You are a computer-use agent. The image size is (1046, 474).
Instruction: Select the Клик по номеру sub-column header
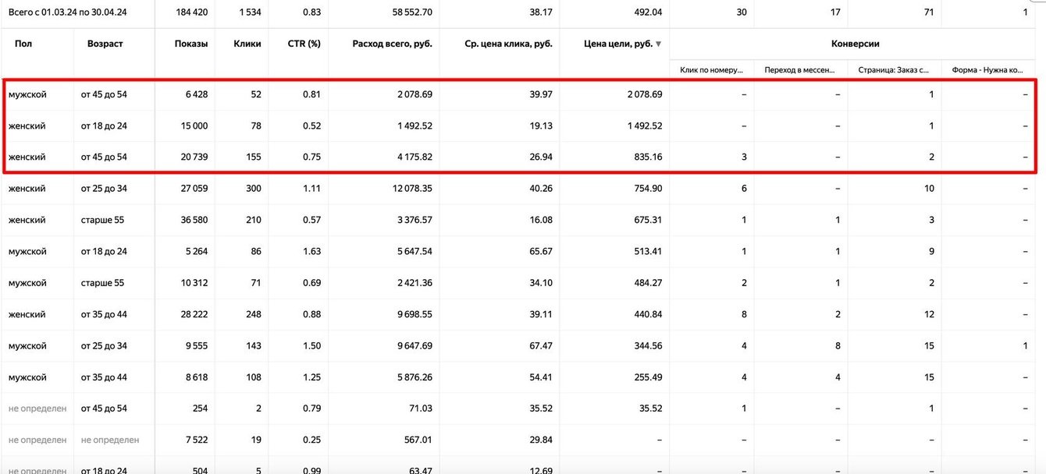click(711, 70)
